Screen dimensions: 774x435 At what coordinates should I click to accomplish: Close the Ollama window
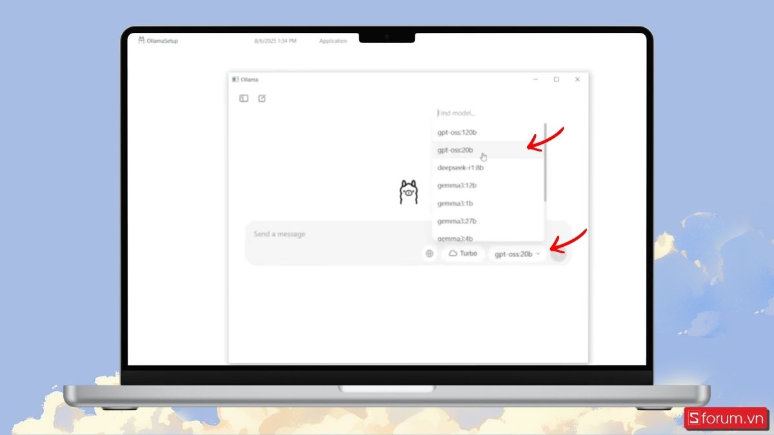[577, 79]
